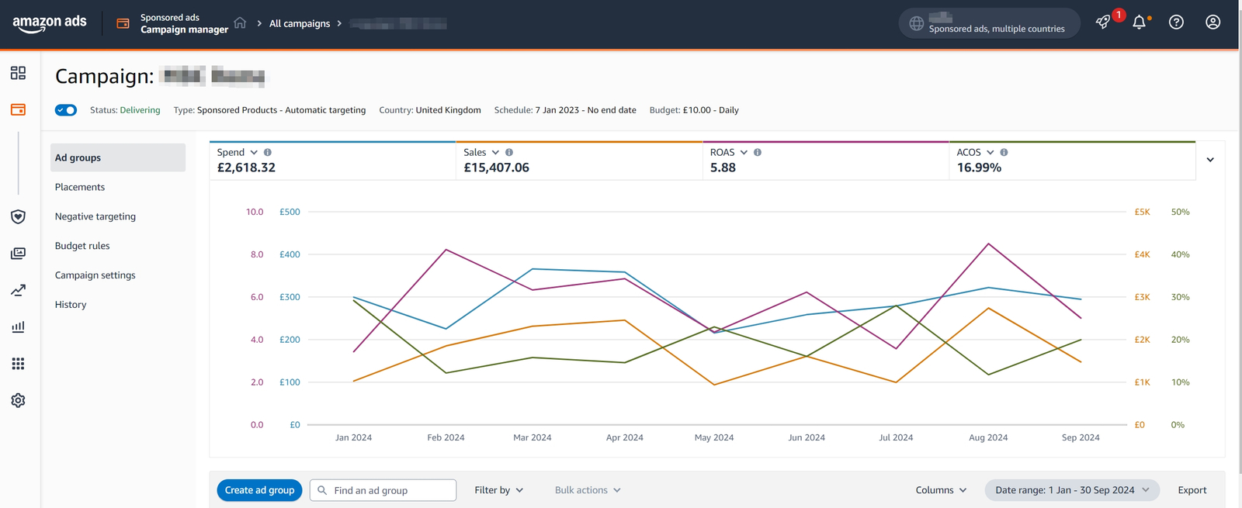Click the home icon in breadcrumb
Image resolution: width=1242 pixels, height=508 pixels.
[240, 23]
